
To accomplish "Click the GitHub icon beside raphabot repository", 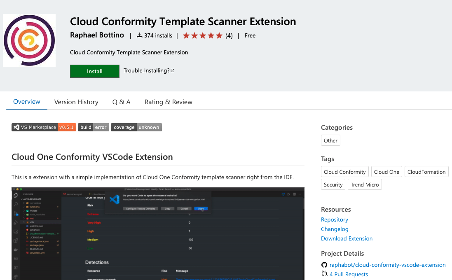I will 324,265.
